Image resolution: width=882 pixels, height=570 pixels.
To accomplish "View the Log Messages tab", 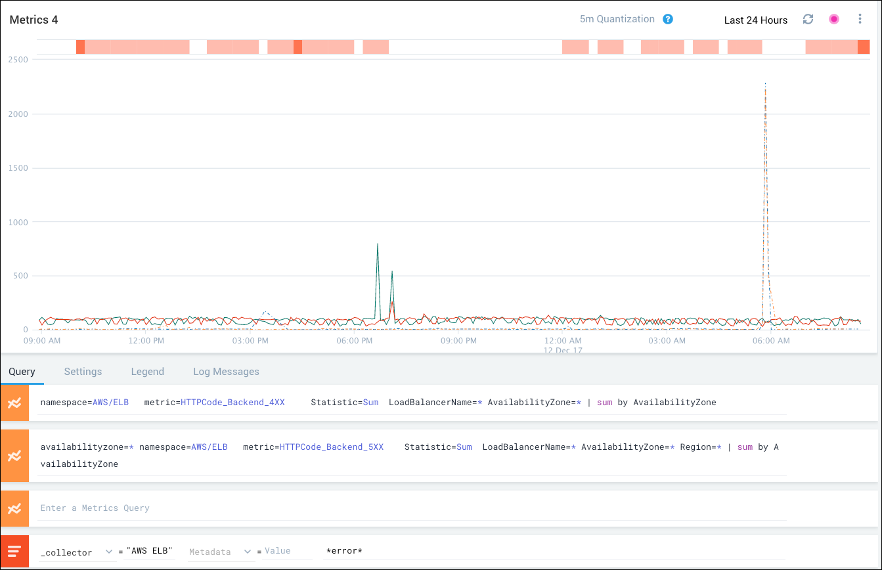I will click(x=226, y=371).
